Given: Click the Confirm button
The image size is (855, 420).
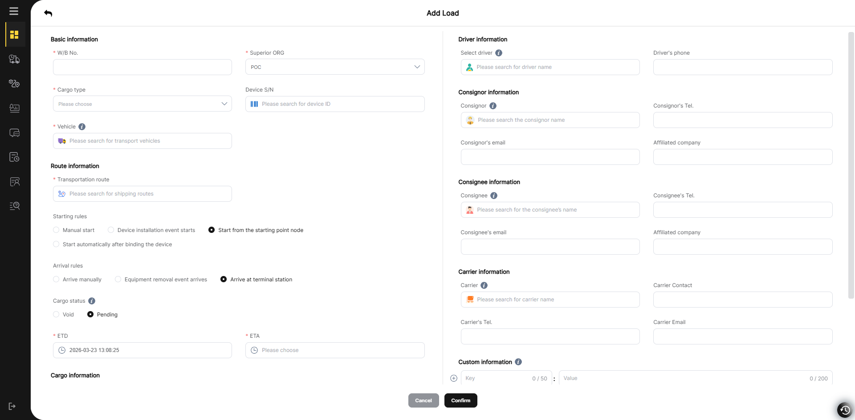Looking at the screenshot, I should click(x=460, y=400).
